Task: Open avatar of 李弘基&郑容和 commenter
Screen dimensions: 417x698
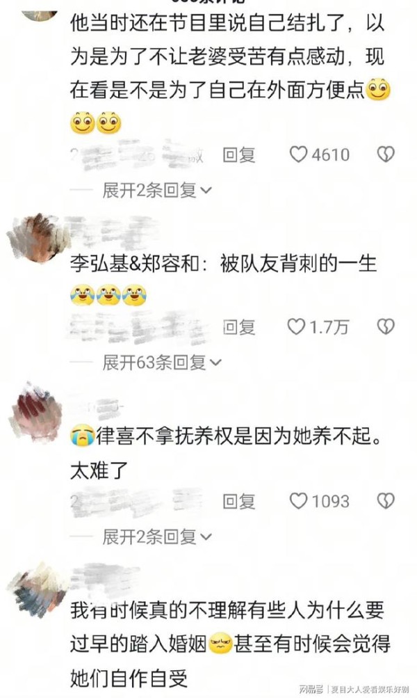Action: click(x=35, y=237)
